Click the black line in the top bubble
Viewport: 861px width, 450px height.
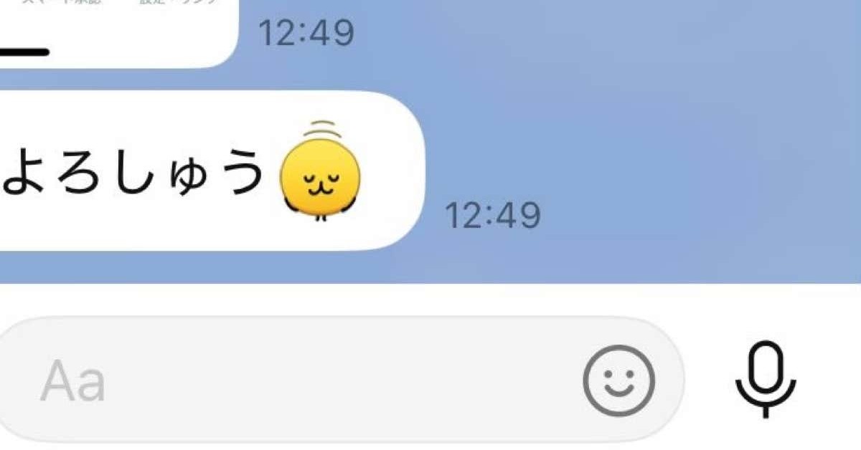tap(24, 52)
